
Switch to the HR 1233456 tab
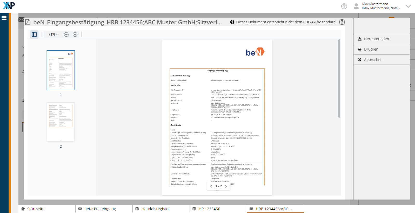coord(218,209)
